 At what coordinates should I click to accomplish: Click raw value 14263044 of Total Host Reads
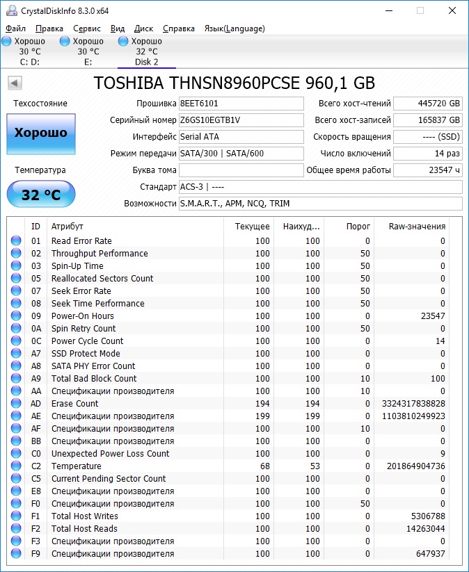point(426,529)
